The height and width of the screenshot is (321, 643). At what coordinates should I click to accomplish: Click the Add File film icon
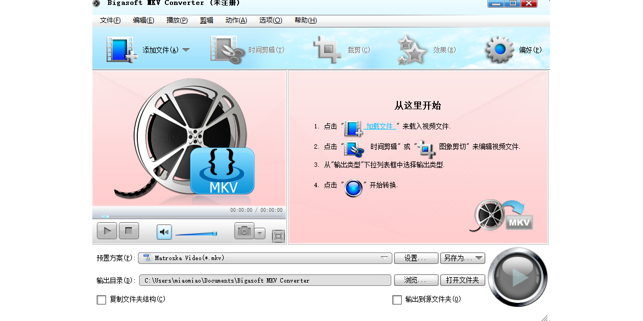click(121, 49)
